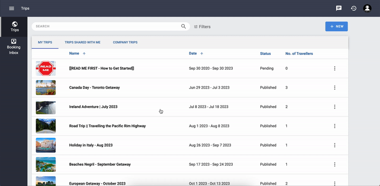Open the chat messages icon
Viewport: 380px width, 186px height.
[339, 8]
